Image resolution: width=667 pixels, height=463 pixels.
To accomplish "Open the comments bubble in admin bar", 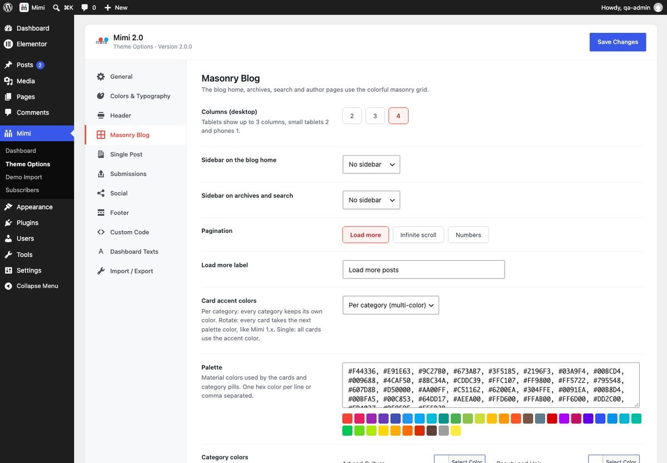I will pyautogui.click(x=84, y=8).
